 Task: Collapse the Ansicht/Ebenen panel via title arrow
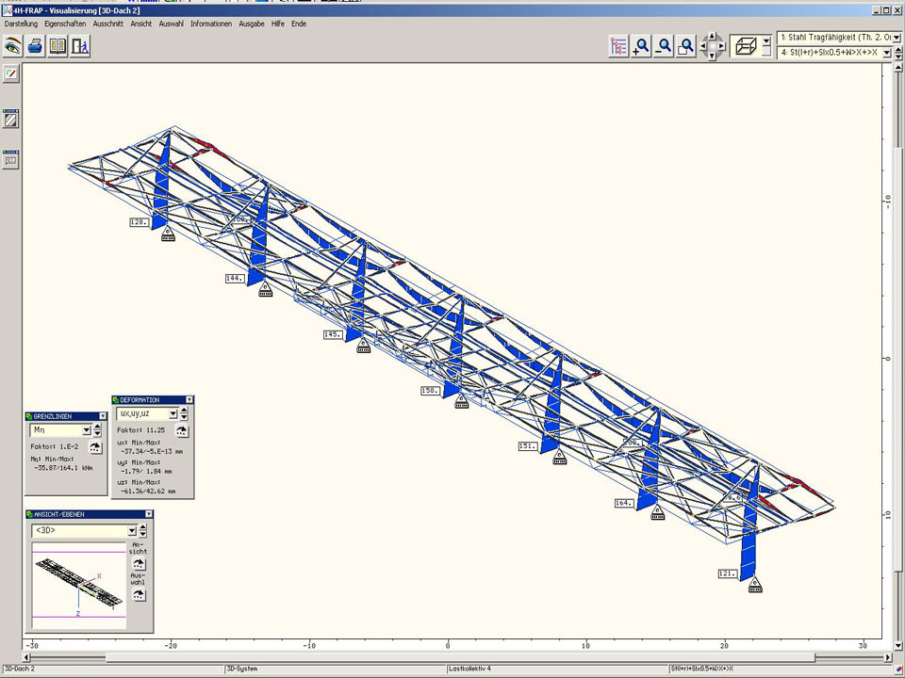click(148, 514)
